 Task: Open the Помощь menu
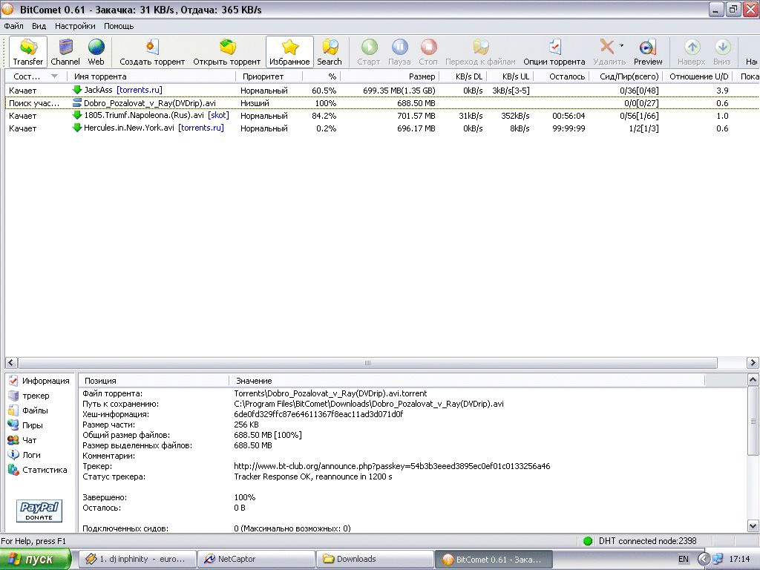119,26
